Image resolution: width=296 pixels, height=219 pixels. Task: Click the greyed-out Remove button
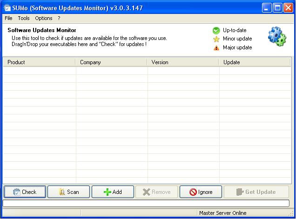[x=157, y=192]
